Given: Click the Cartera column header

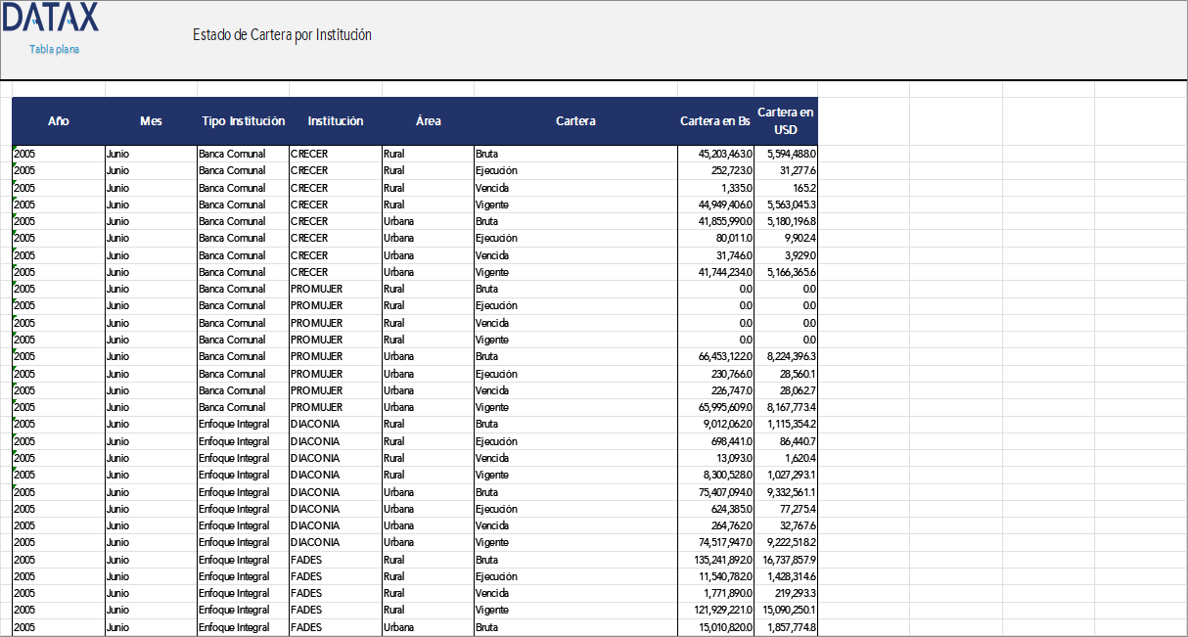Looking at the screenshot, I should (575, 121).
